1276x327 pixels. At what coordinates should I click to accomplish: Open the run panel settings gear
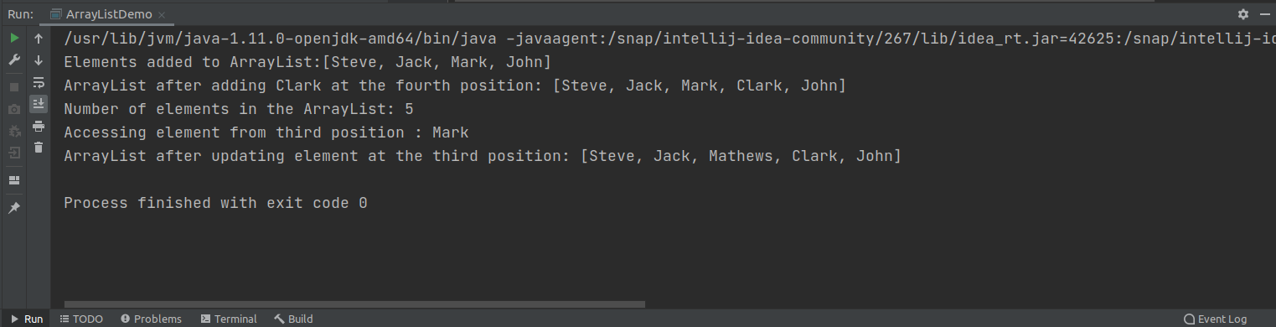tap(1243, 14)
